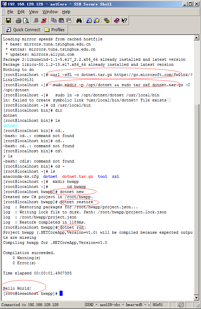
Task: Open the View menu
Action: tap(33, 12)
